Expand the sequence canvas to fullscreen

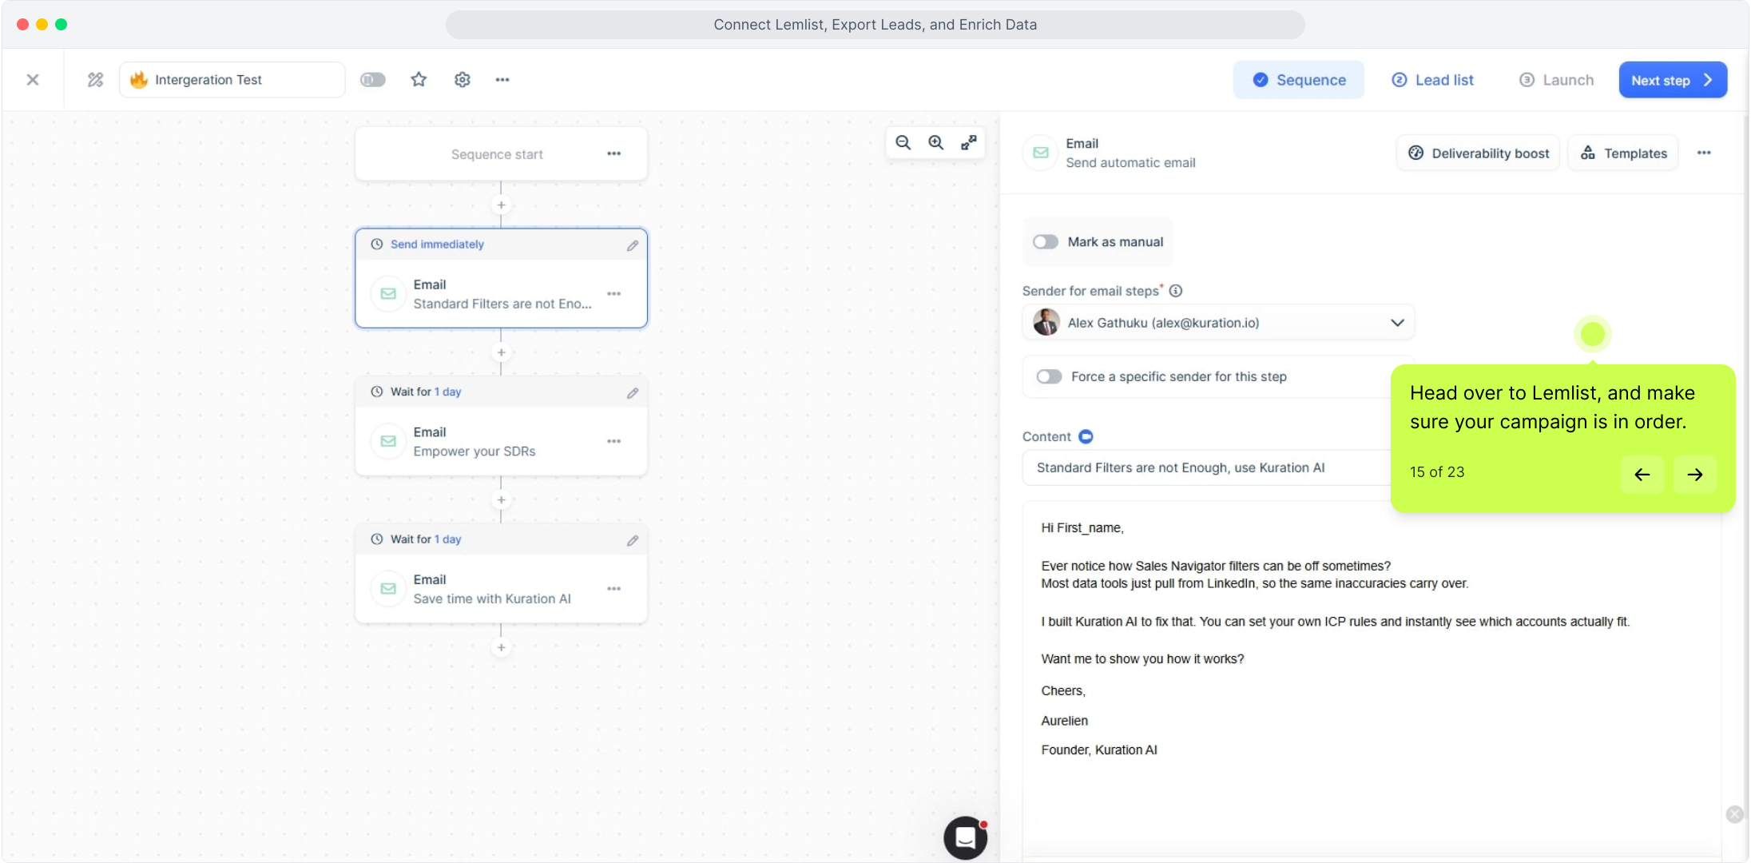[x=969, y=142]
